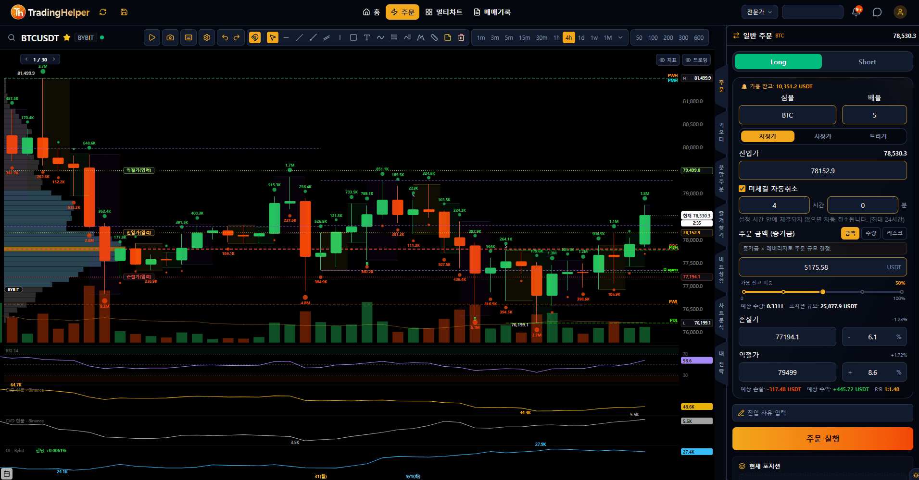This screenshot has height=480, width=919.
Task: Click the refresh icon next to logo
Action: pyautogui.click(x=103, y=12)
